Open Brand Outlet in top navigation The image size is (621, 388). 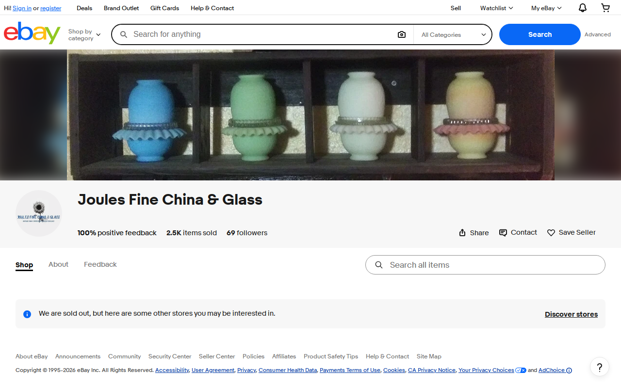pyautogui.click(x=121, y=8)
